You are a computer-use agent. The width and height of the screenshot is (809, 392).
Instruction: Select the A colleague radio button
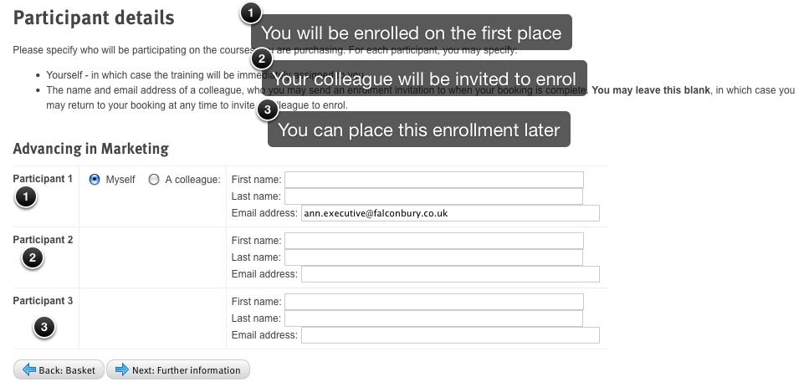pyautogui.click(x=154, y=180)
